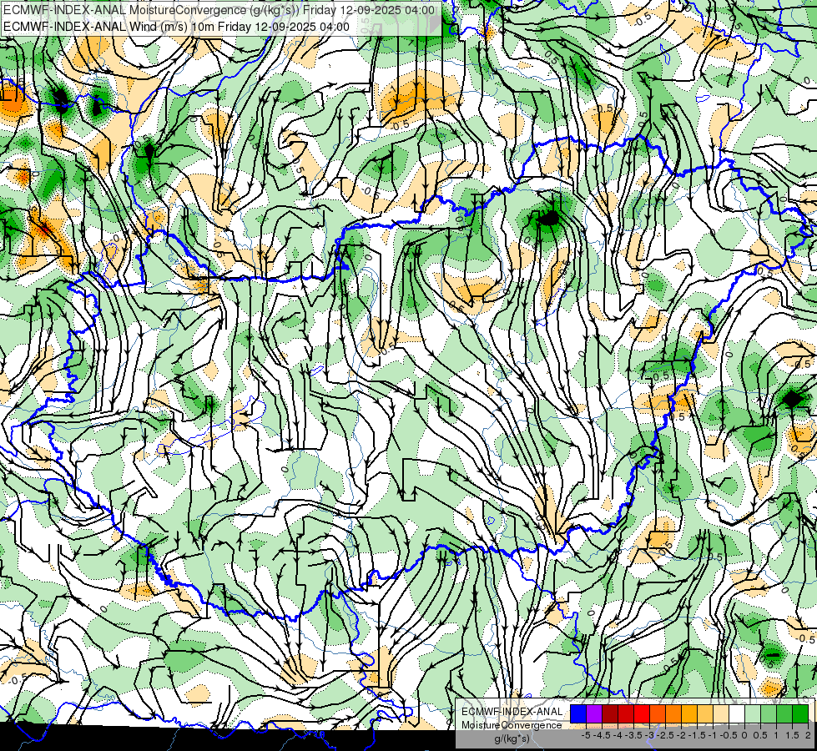817x751 pixels.
Task: Pick the purple legend swatch
Action: pos(594,713)
